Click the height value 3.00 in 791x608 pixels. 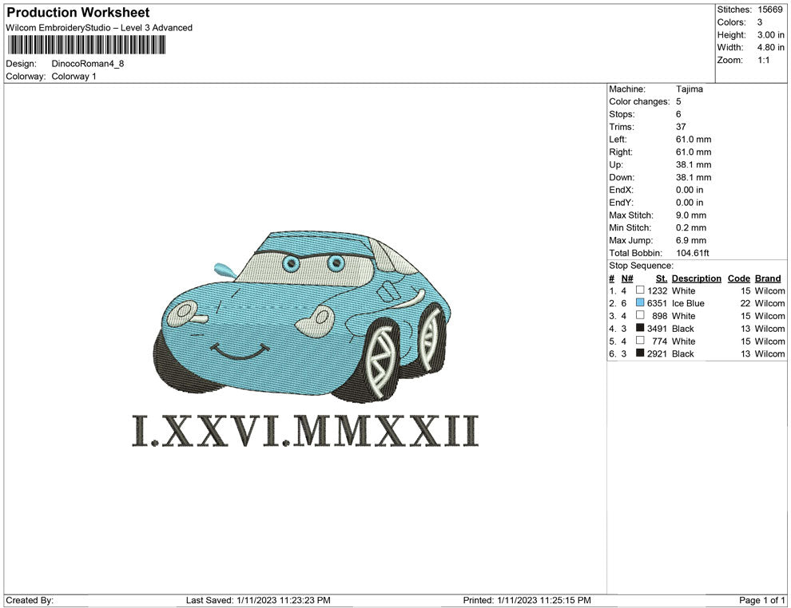tap(771, 35)
